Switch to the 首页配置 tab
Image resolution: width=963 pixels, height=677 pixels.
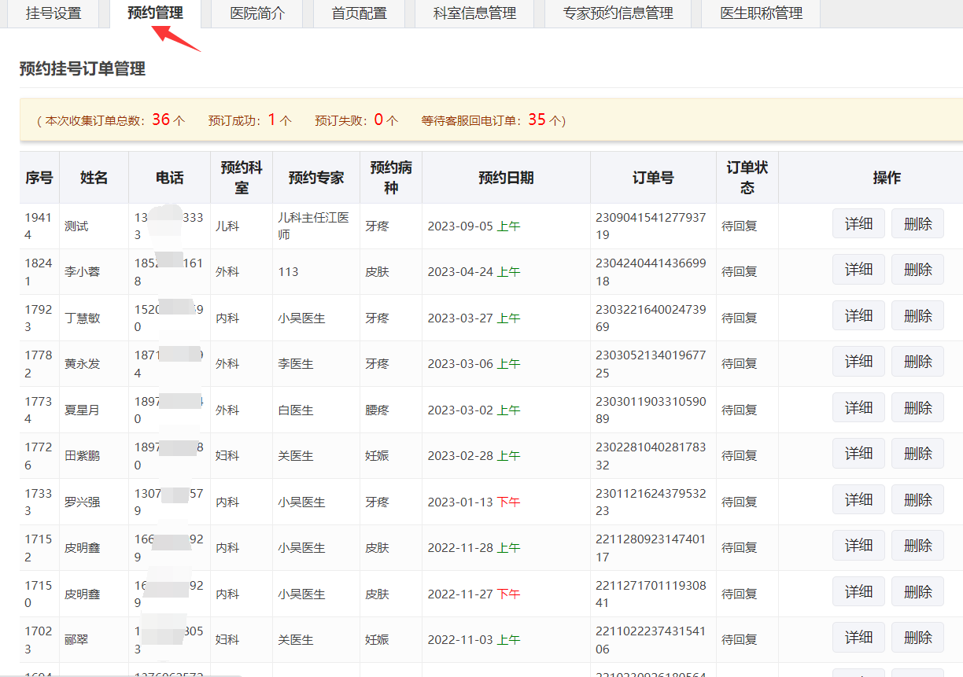point(358,13)
